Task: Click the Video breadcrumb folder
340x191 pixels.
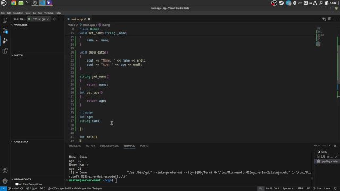Action: pos(71,25)
